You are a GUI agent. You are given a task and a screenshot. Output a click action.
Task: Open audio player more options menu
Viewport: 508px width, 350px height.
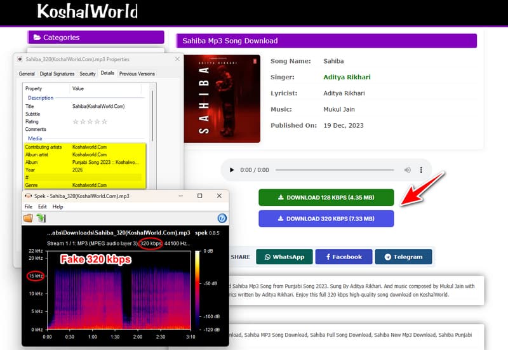[x=421, y=170]
